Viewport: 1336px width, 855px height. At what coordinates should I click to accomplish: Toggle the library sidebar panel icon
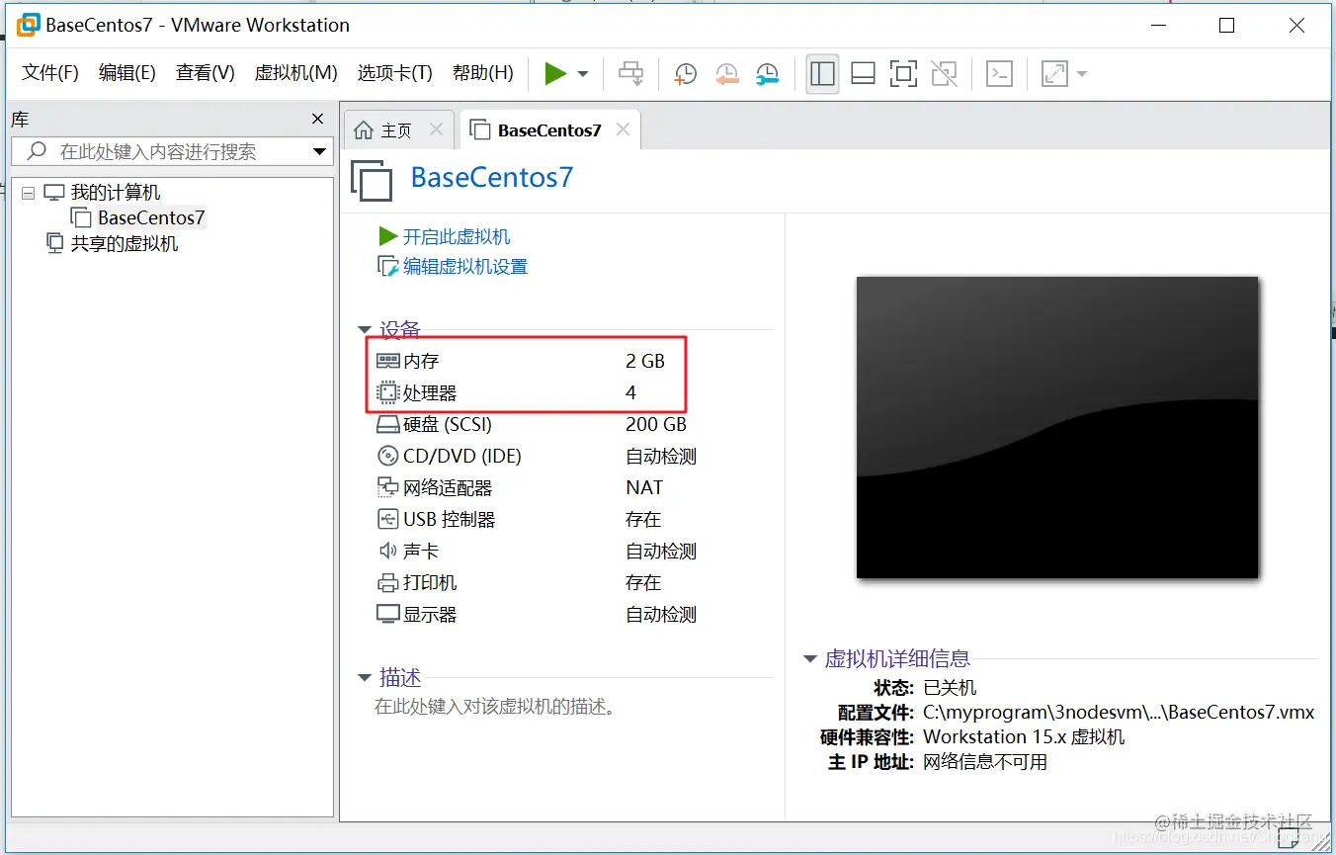(821, 73)
